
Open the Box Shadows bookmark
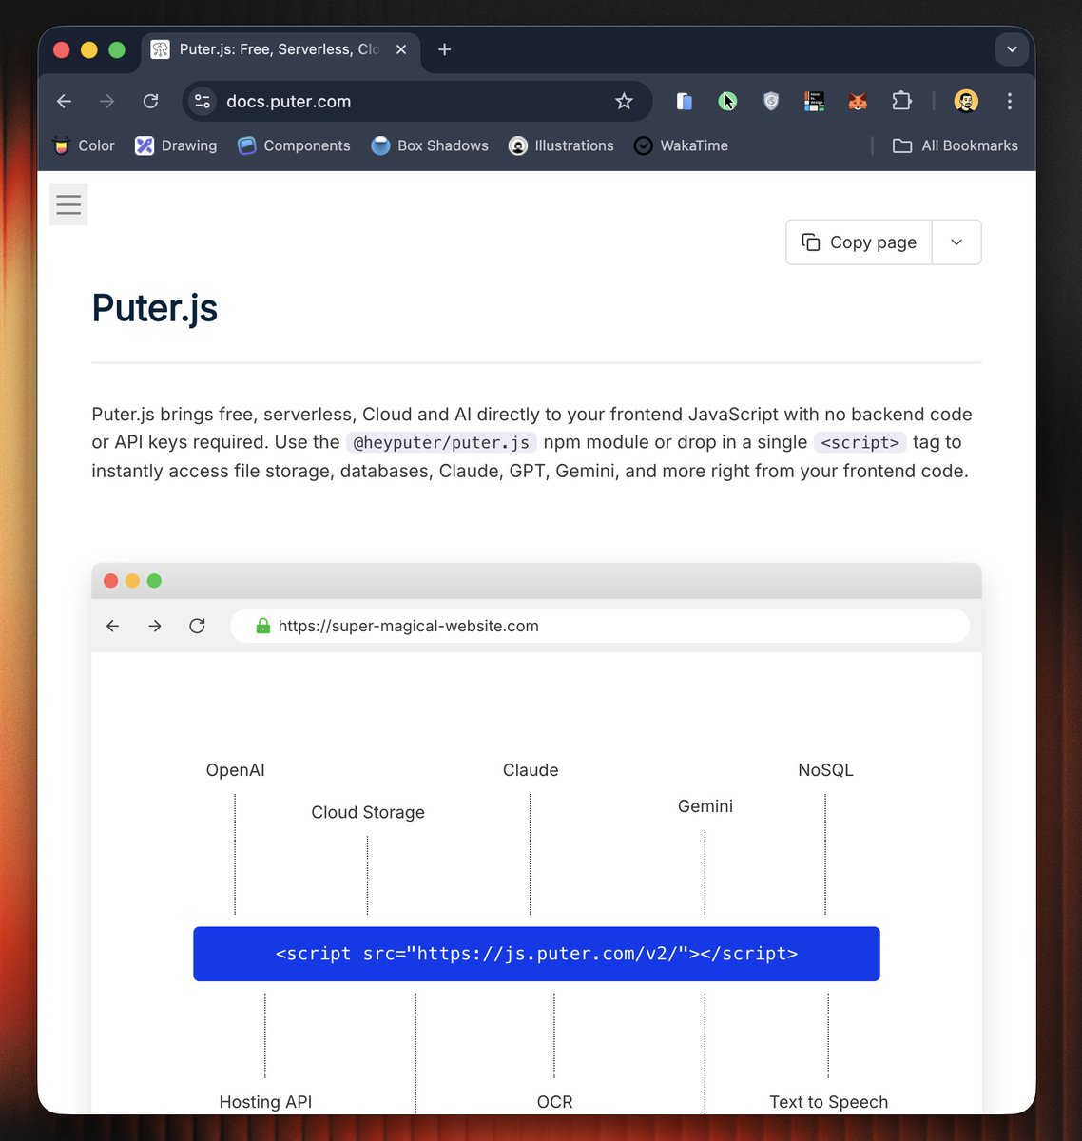pyautogui.click(x=430, y=145)
